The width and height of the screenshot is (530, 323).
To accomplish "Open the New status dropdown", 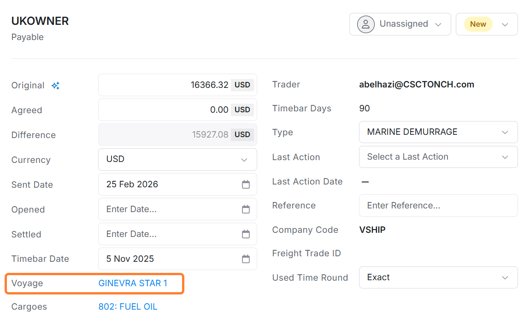I will pos(505,24).
